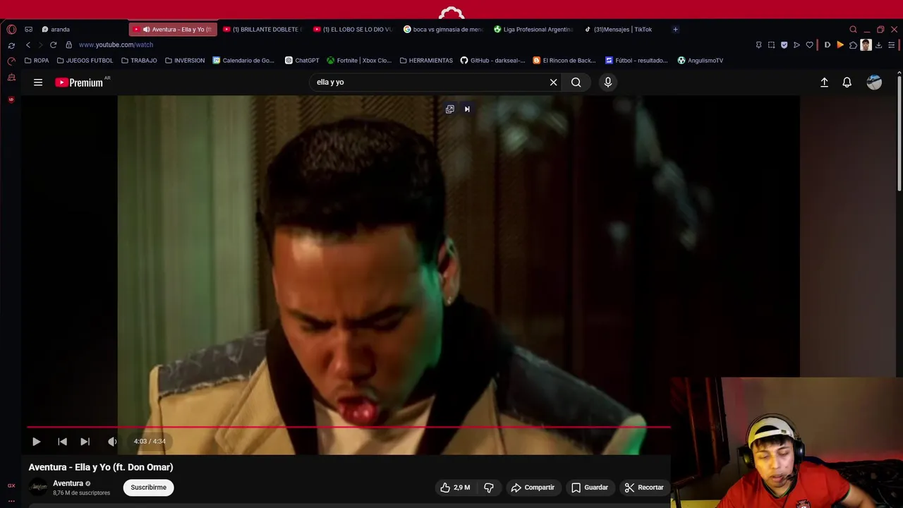903x508 pixels.
Task: Open the TRABAJO bookmarks folder
Action: pos(139,61)
